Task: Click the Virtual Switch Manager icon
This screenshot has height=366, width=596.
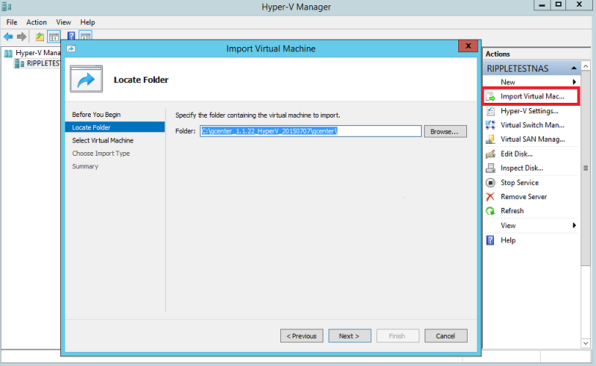Action: (x=491, y=125)
